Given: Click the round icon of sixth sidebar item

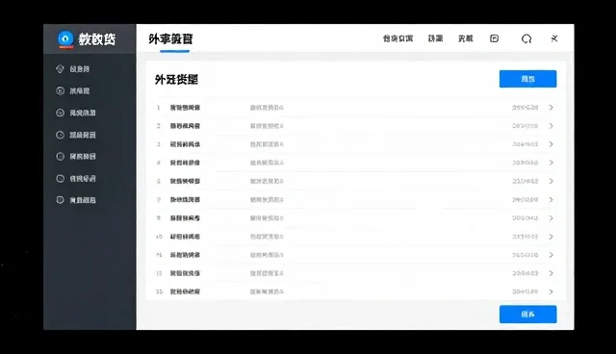Looking at the screenshot, I should pyautogui.click(x=60, y=179).
